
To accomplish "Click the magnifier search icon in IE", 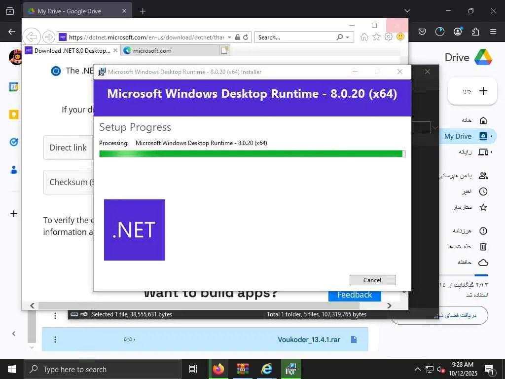I will coord(339,38).
